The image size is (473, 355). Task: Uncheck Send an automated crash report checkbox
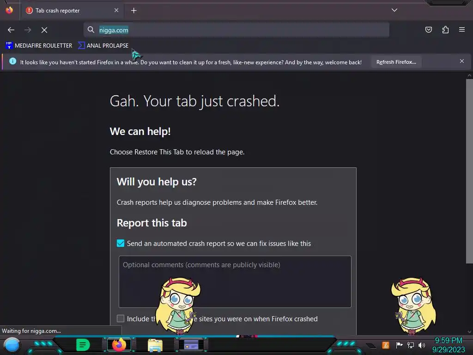click(121, 243)
